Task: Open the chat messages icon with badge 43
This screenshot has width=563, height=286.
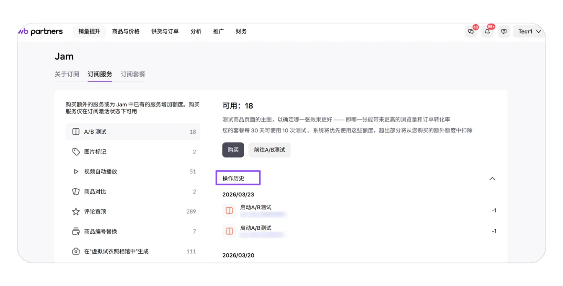Action: click(x=471, y=31)
